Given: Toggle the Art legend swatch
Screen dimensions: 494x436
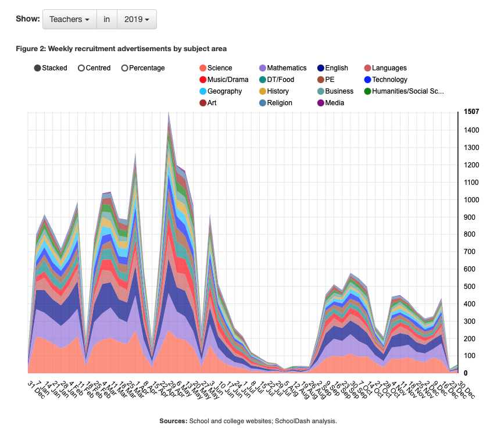Looking at the screenshot, I should point(203,103).
